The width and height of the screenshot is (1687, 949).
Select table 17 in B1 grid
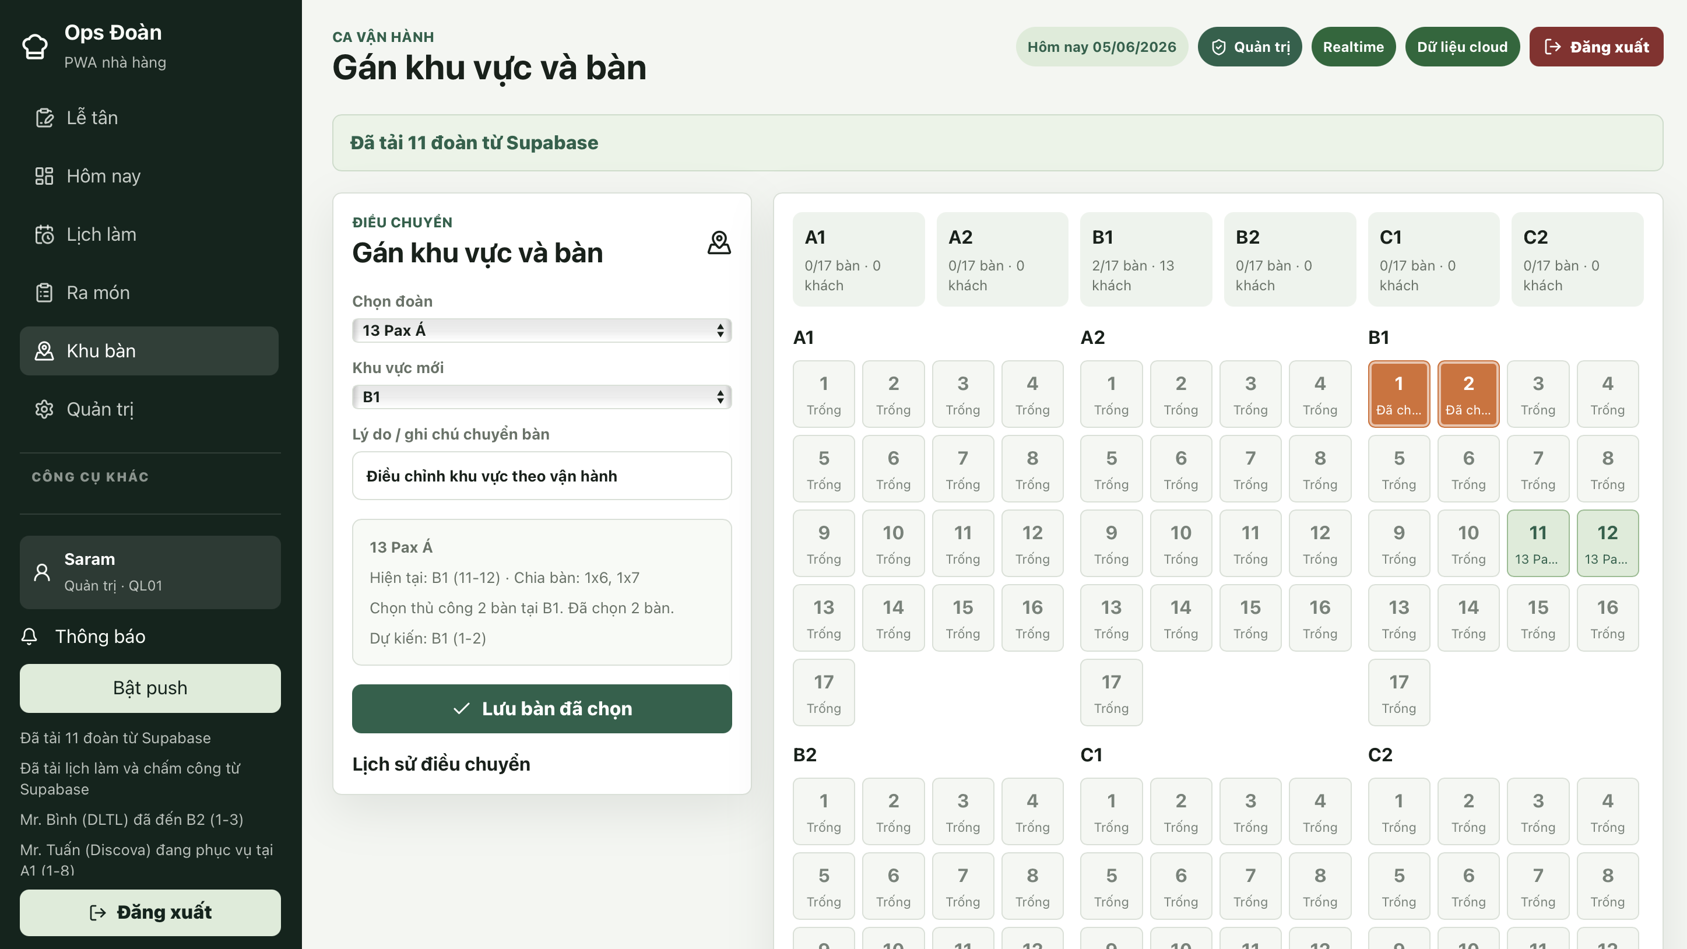(x=1398, y=693)
